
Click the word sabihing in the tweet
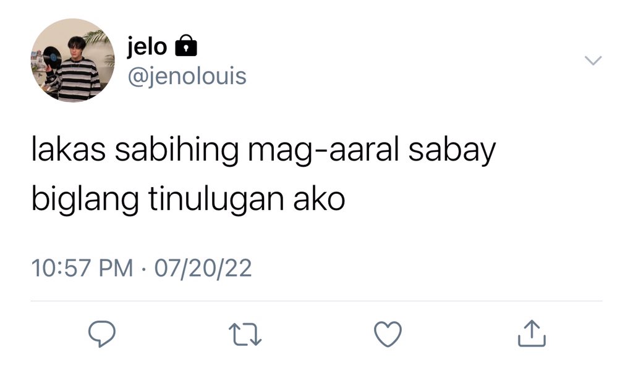click(177, 150)
